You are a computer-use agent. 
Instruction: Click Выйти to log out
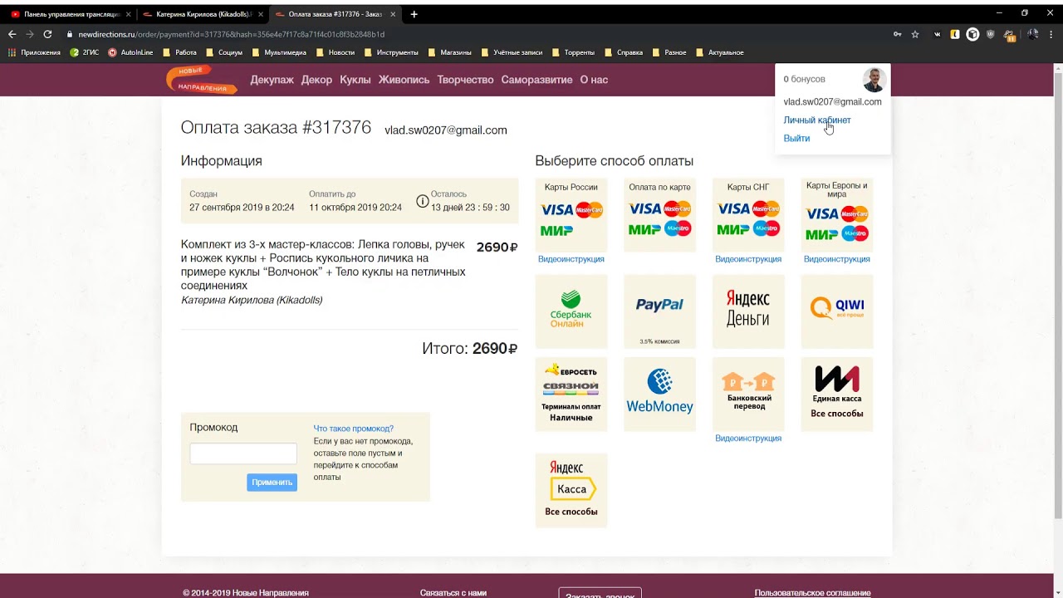point(796,139)
